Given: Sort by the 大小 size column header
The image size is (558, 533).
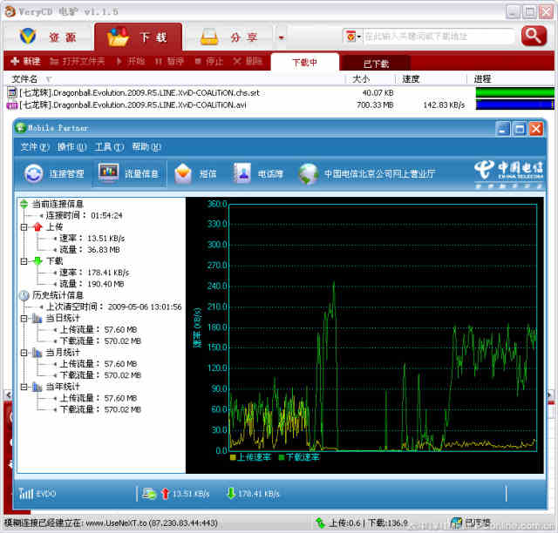Looking at the screenshot, I should click(x=361, y=79).
